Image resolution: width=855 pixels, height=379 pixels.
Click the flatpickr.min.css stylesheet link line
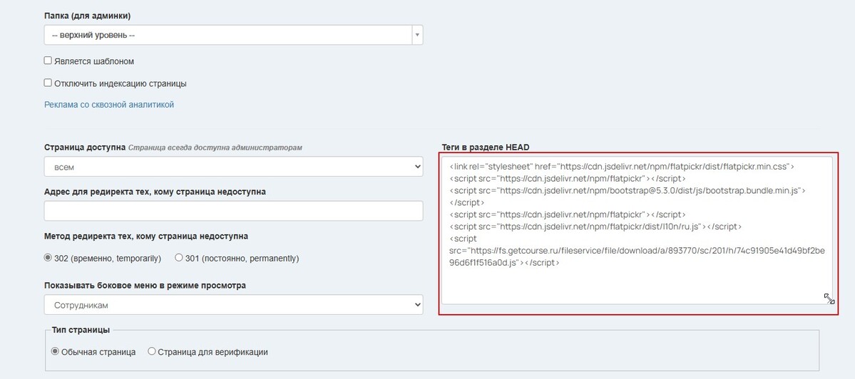[x=621, y=166]
